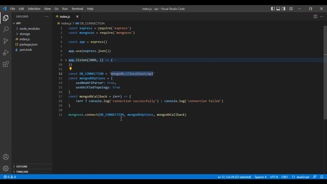
Task: Click the Explorer panel title
Action: [22, 16]
